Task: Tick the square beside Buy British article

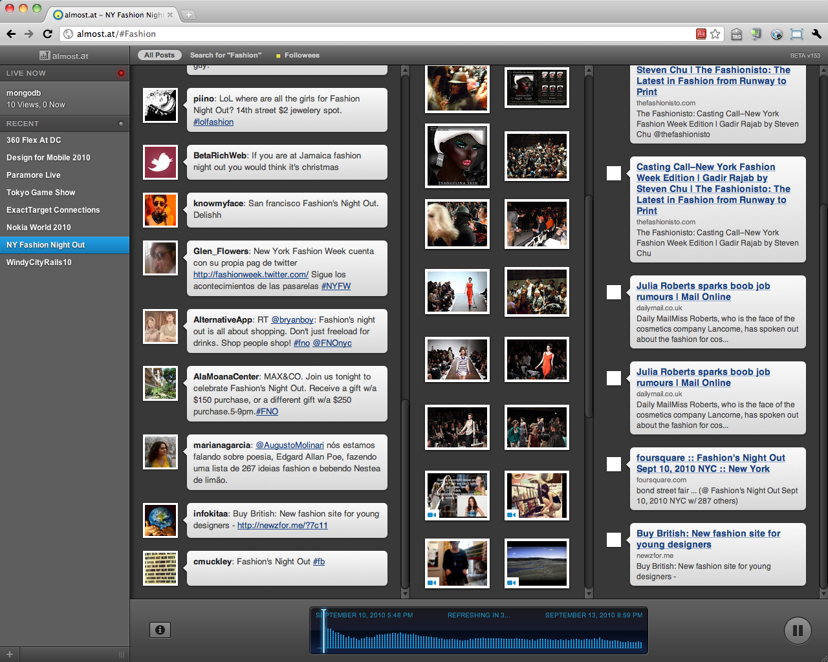Action: 614,540
